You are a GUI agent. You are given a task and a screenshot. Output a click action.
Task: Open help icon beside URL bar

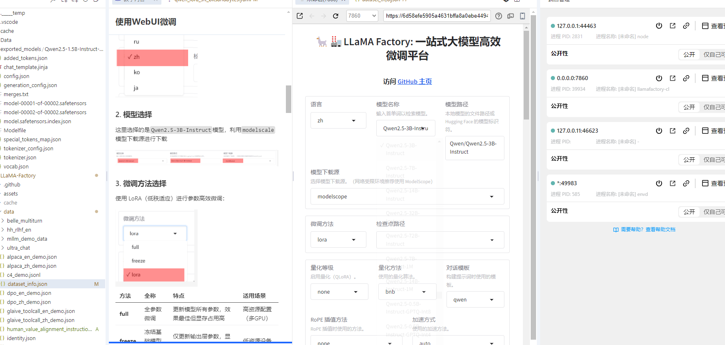pyautogui.click(x=499, y=16)
